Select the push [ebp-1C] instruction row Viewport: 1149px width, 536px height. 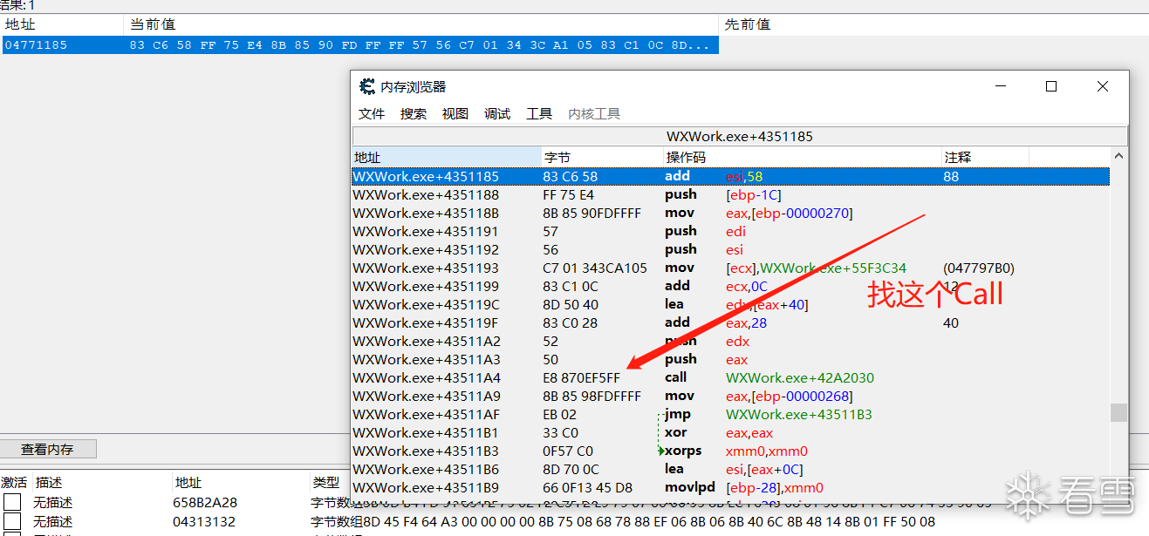click(730, 194)
